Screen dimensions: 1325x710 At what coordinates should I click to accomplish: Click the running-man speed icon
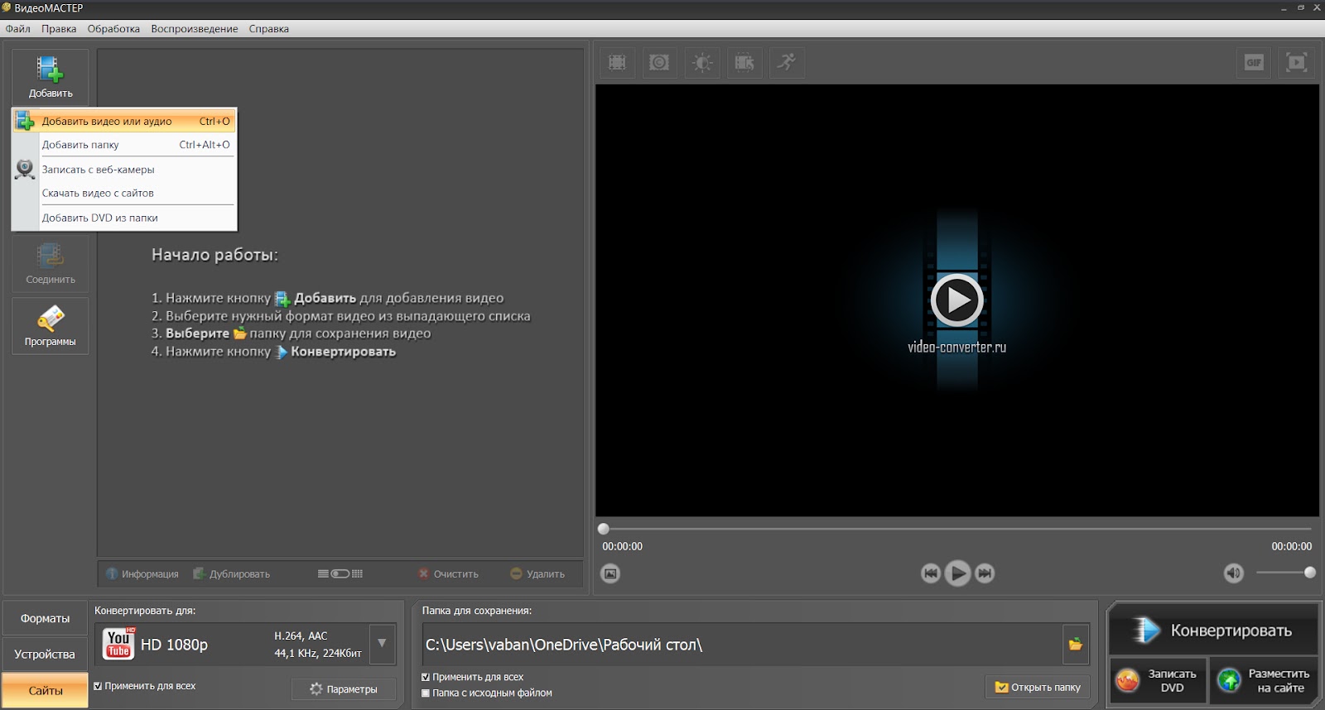tap(786, 62)
